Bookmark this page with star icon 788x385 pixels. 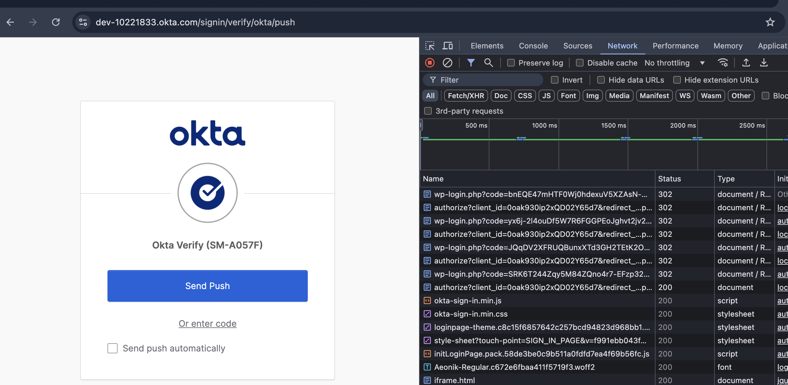point(770,22)
